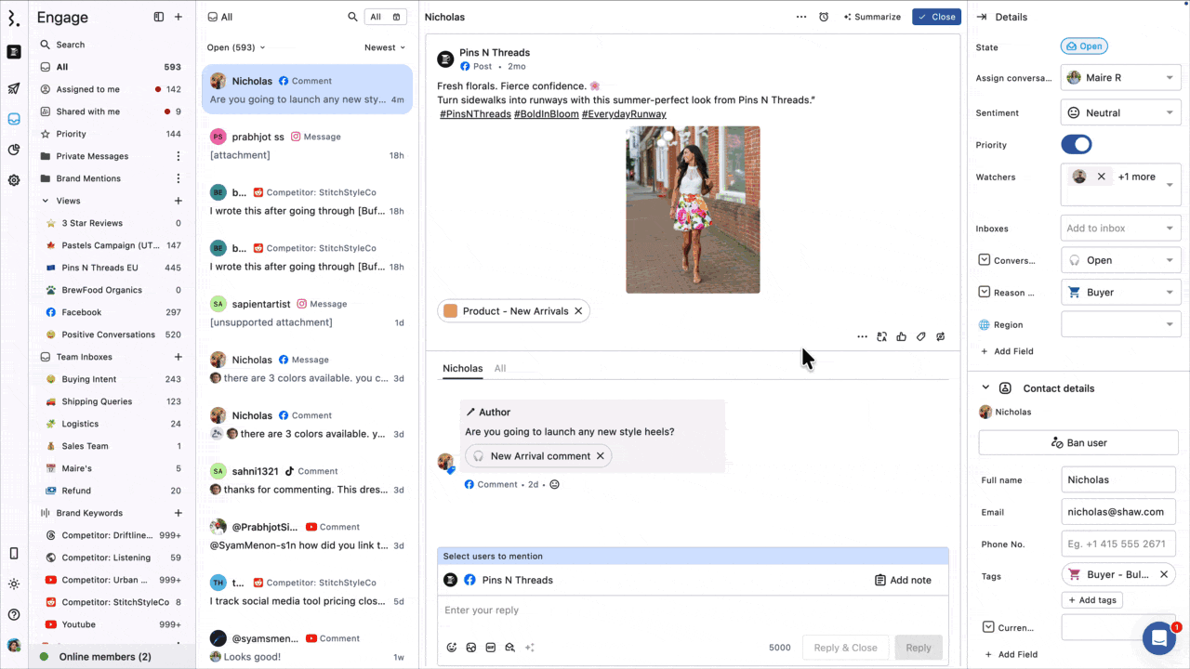Click the orange product tag color swatch
The image size is (1190, 669).
coord(451,311)
